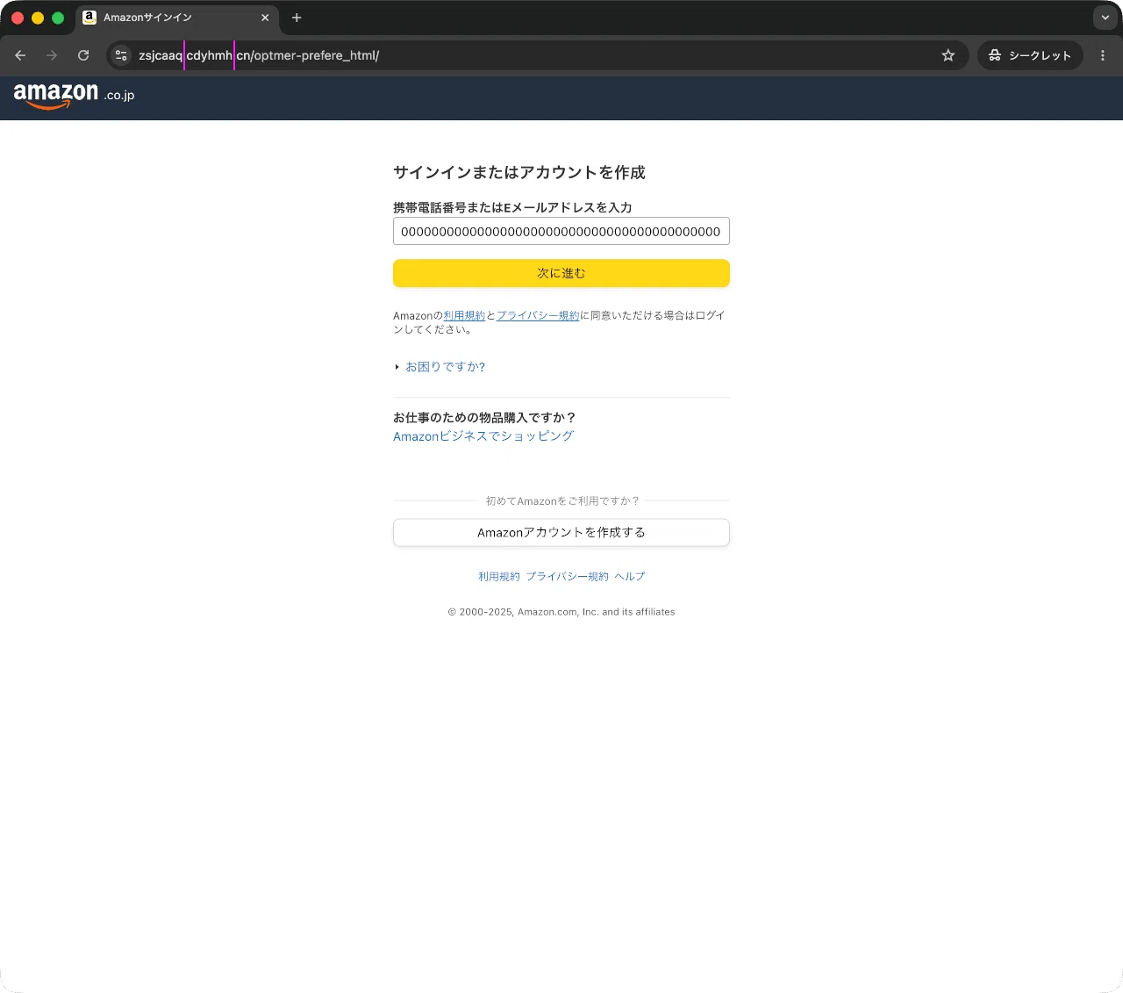1123x993 pixels.
Task: Close the Amazonサインイン tab
Action: click(x=265, y=18)
